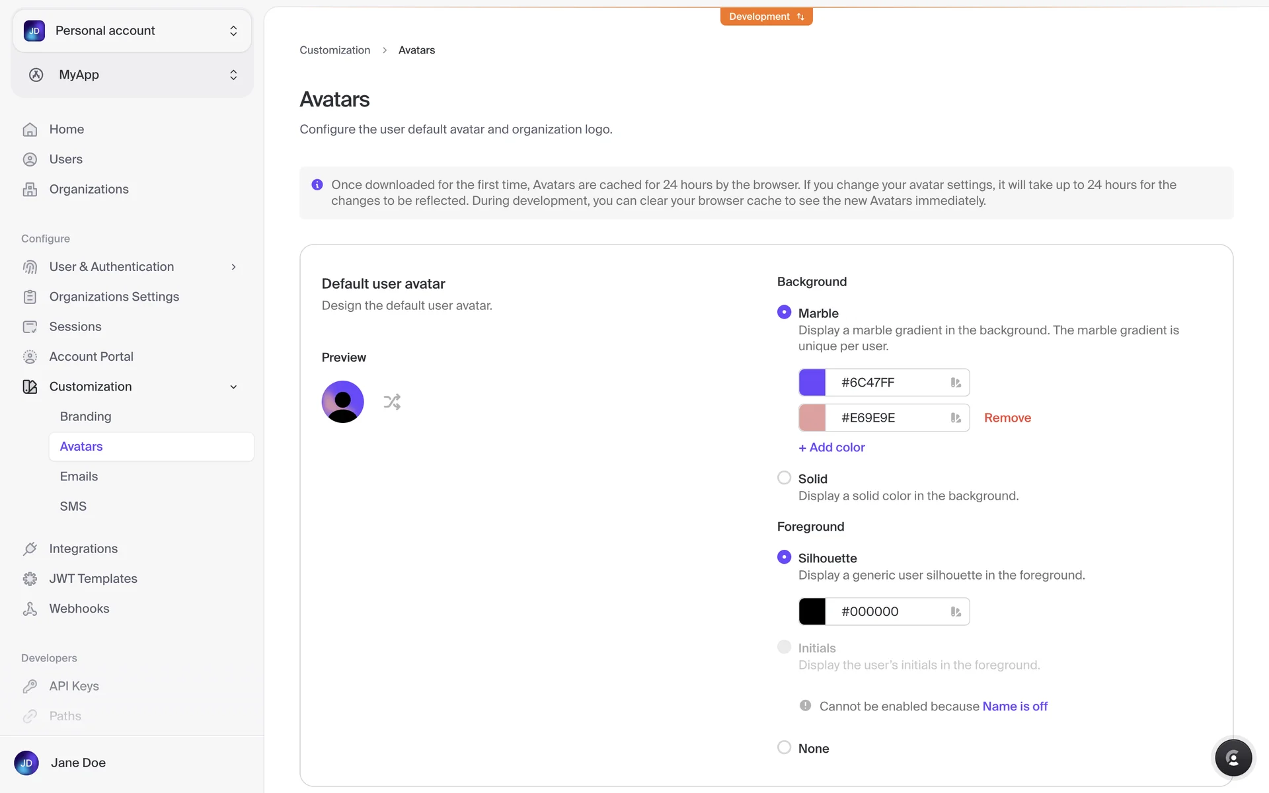Click the JWT Templates gear icon
The width and height of the screenshot is (1269, 793).
pyautogui.click(x=30, y=579)
